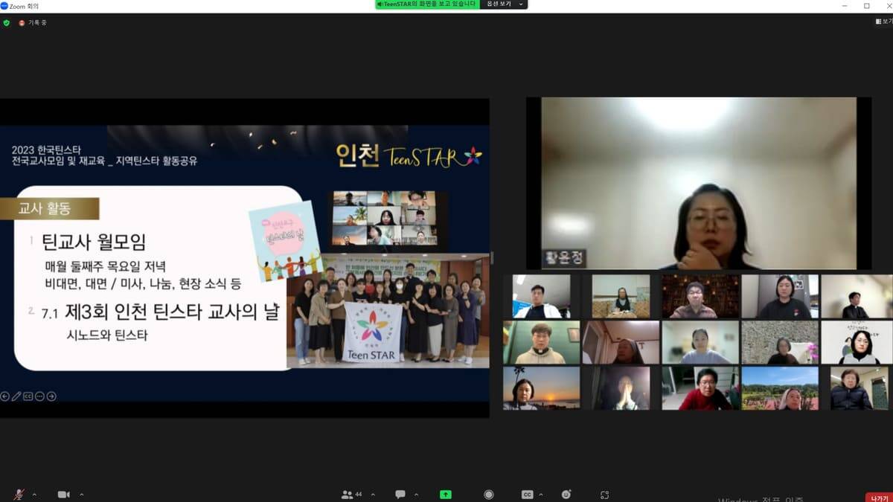Open the 옵션 보기 view options dropdown
The height and width of the screenshot is (502, 893).
coord(505,4)
